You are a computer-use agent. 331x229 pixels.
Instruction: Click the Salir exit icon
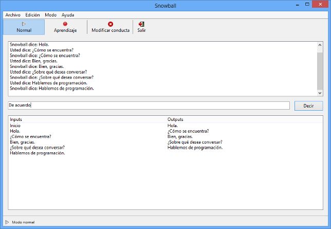141,24
